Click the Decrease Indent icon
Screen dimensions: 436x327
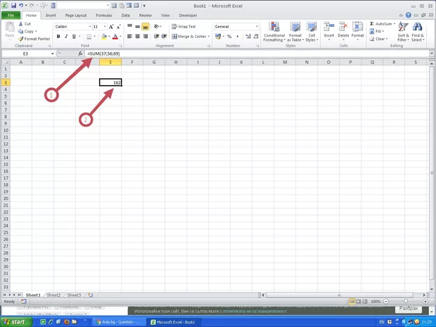157,37
